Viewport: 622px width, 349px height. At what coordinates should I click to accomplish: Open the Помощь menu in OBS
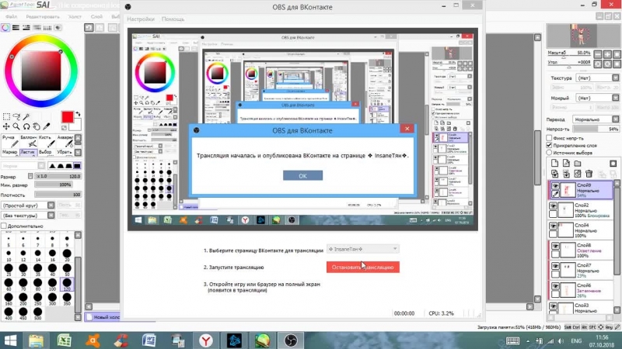coord(173,19)
